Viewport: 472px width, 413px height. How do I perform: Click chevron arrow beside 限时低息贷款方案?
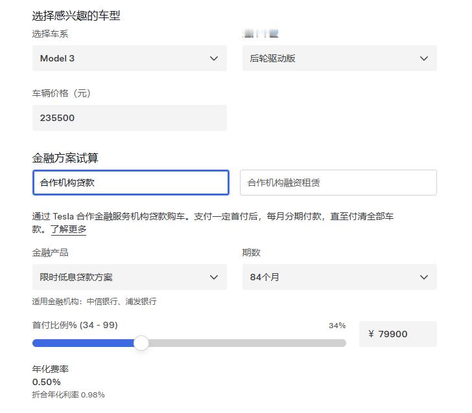[x=214, y=277]
